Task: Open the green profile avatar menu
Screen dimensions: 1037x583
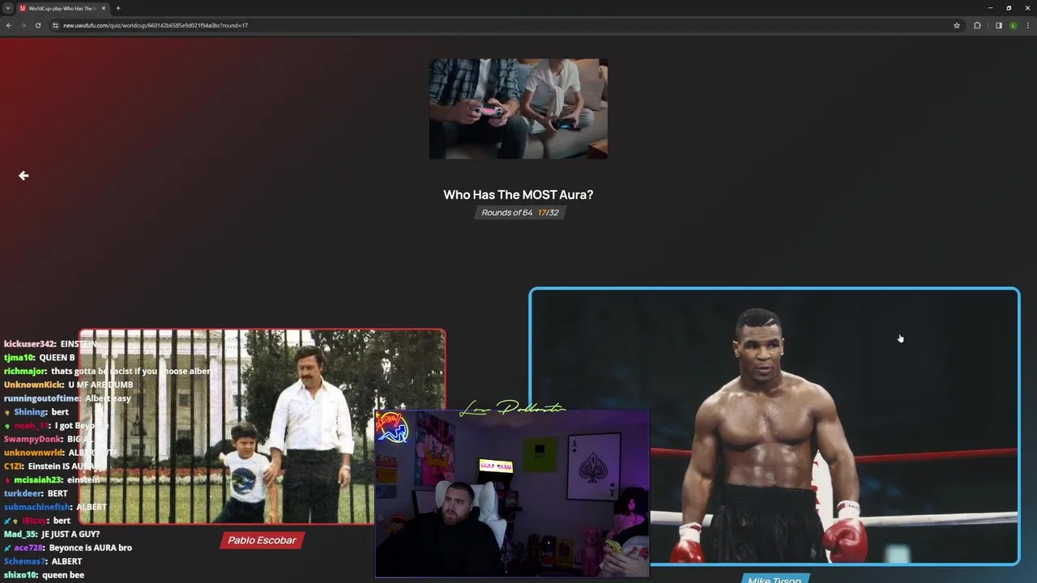Action: (1013, 25)
